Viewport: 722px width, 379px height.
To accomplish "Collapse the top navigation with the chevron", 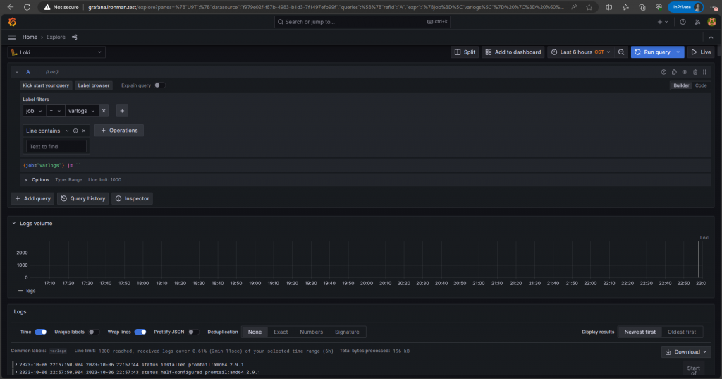I will [711, 37].
